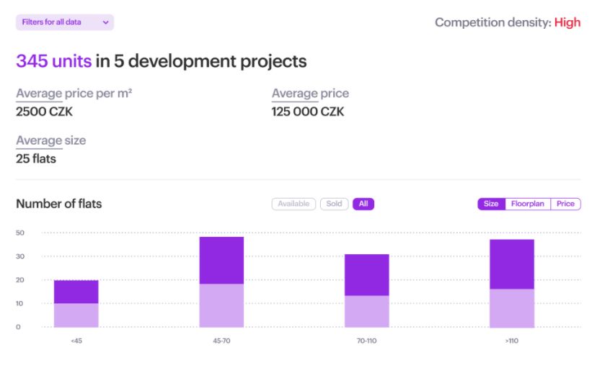
Task: Click light purple segment of <45 bar
Action: [x=76, y=315]
